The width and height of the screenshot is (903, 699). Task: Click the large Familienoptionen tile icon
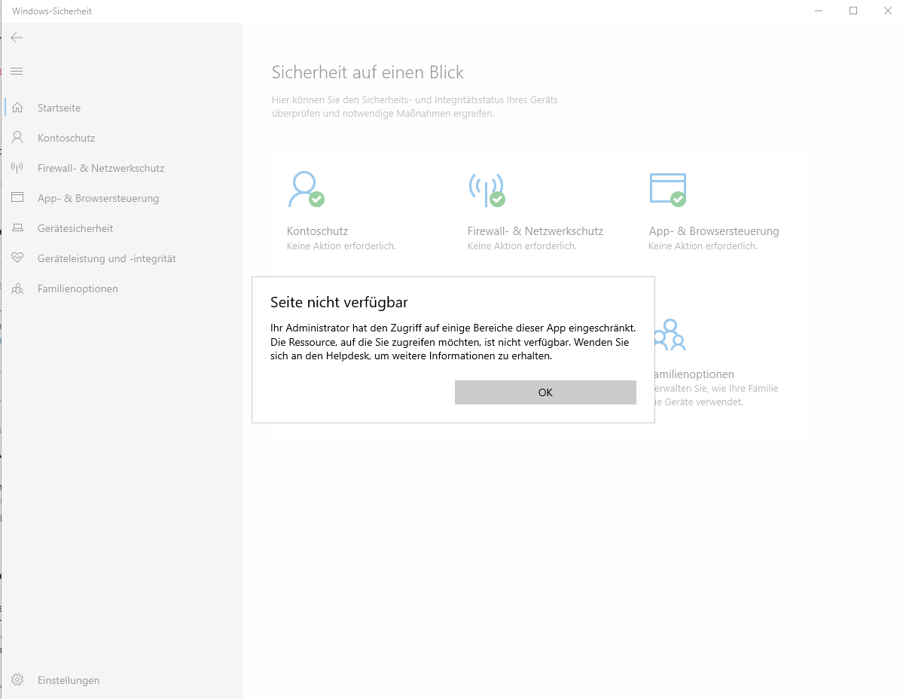click(x=670, y=334)
